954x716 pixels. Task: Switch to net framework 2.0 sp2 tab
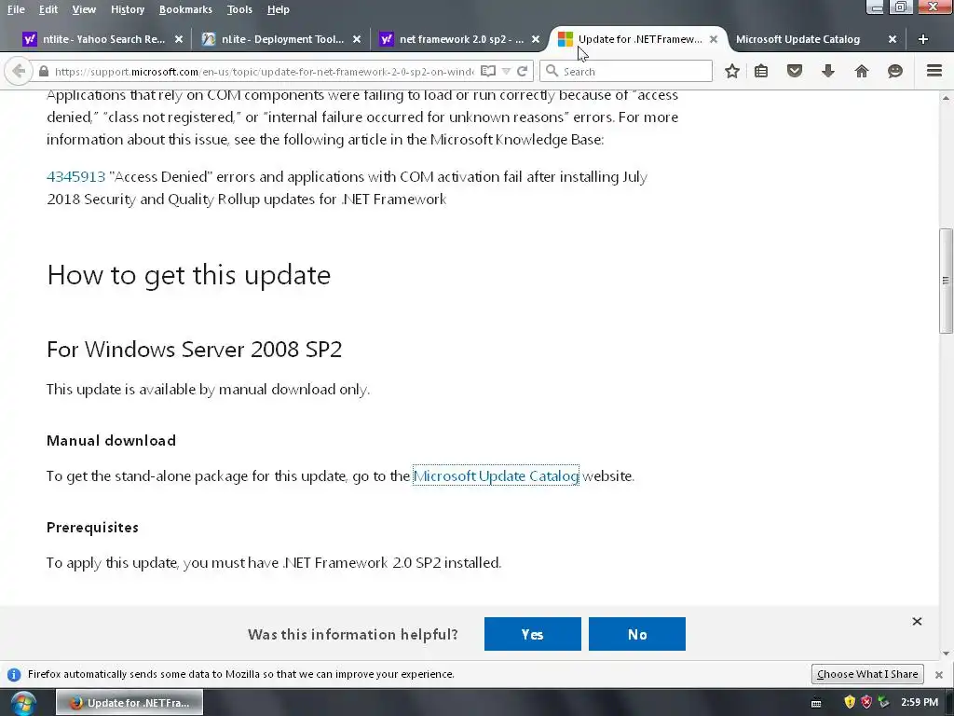pos(460,39)
